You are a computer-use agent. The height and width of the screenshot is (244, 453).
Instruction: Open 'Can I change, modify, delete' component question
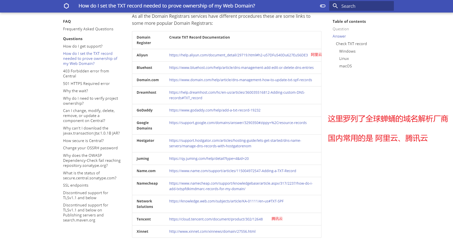(89, 116)
